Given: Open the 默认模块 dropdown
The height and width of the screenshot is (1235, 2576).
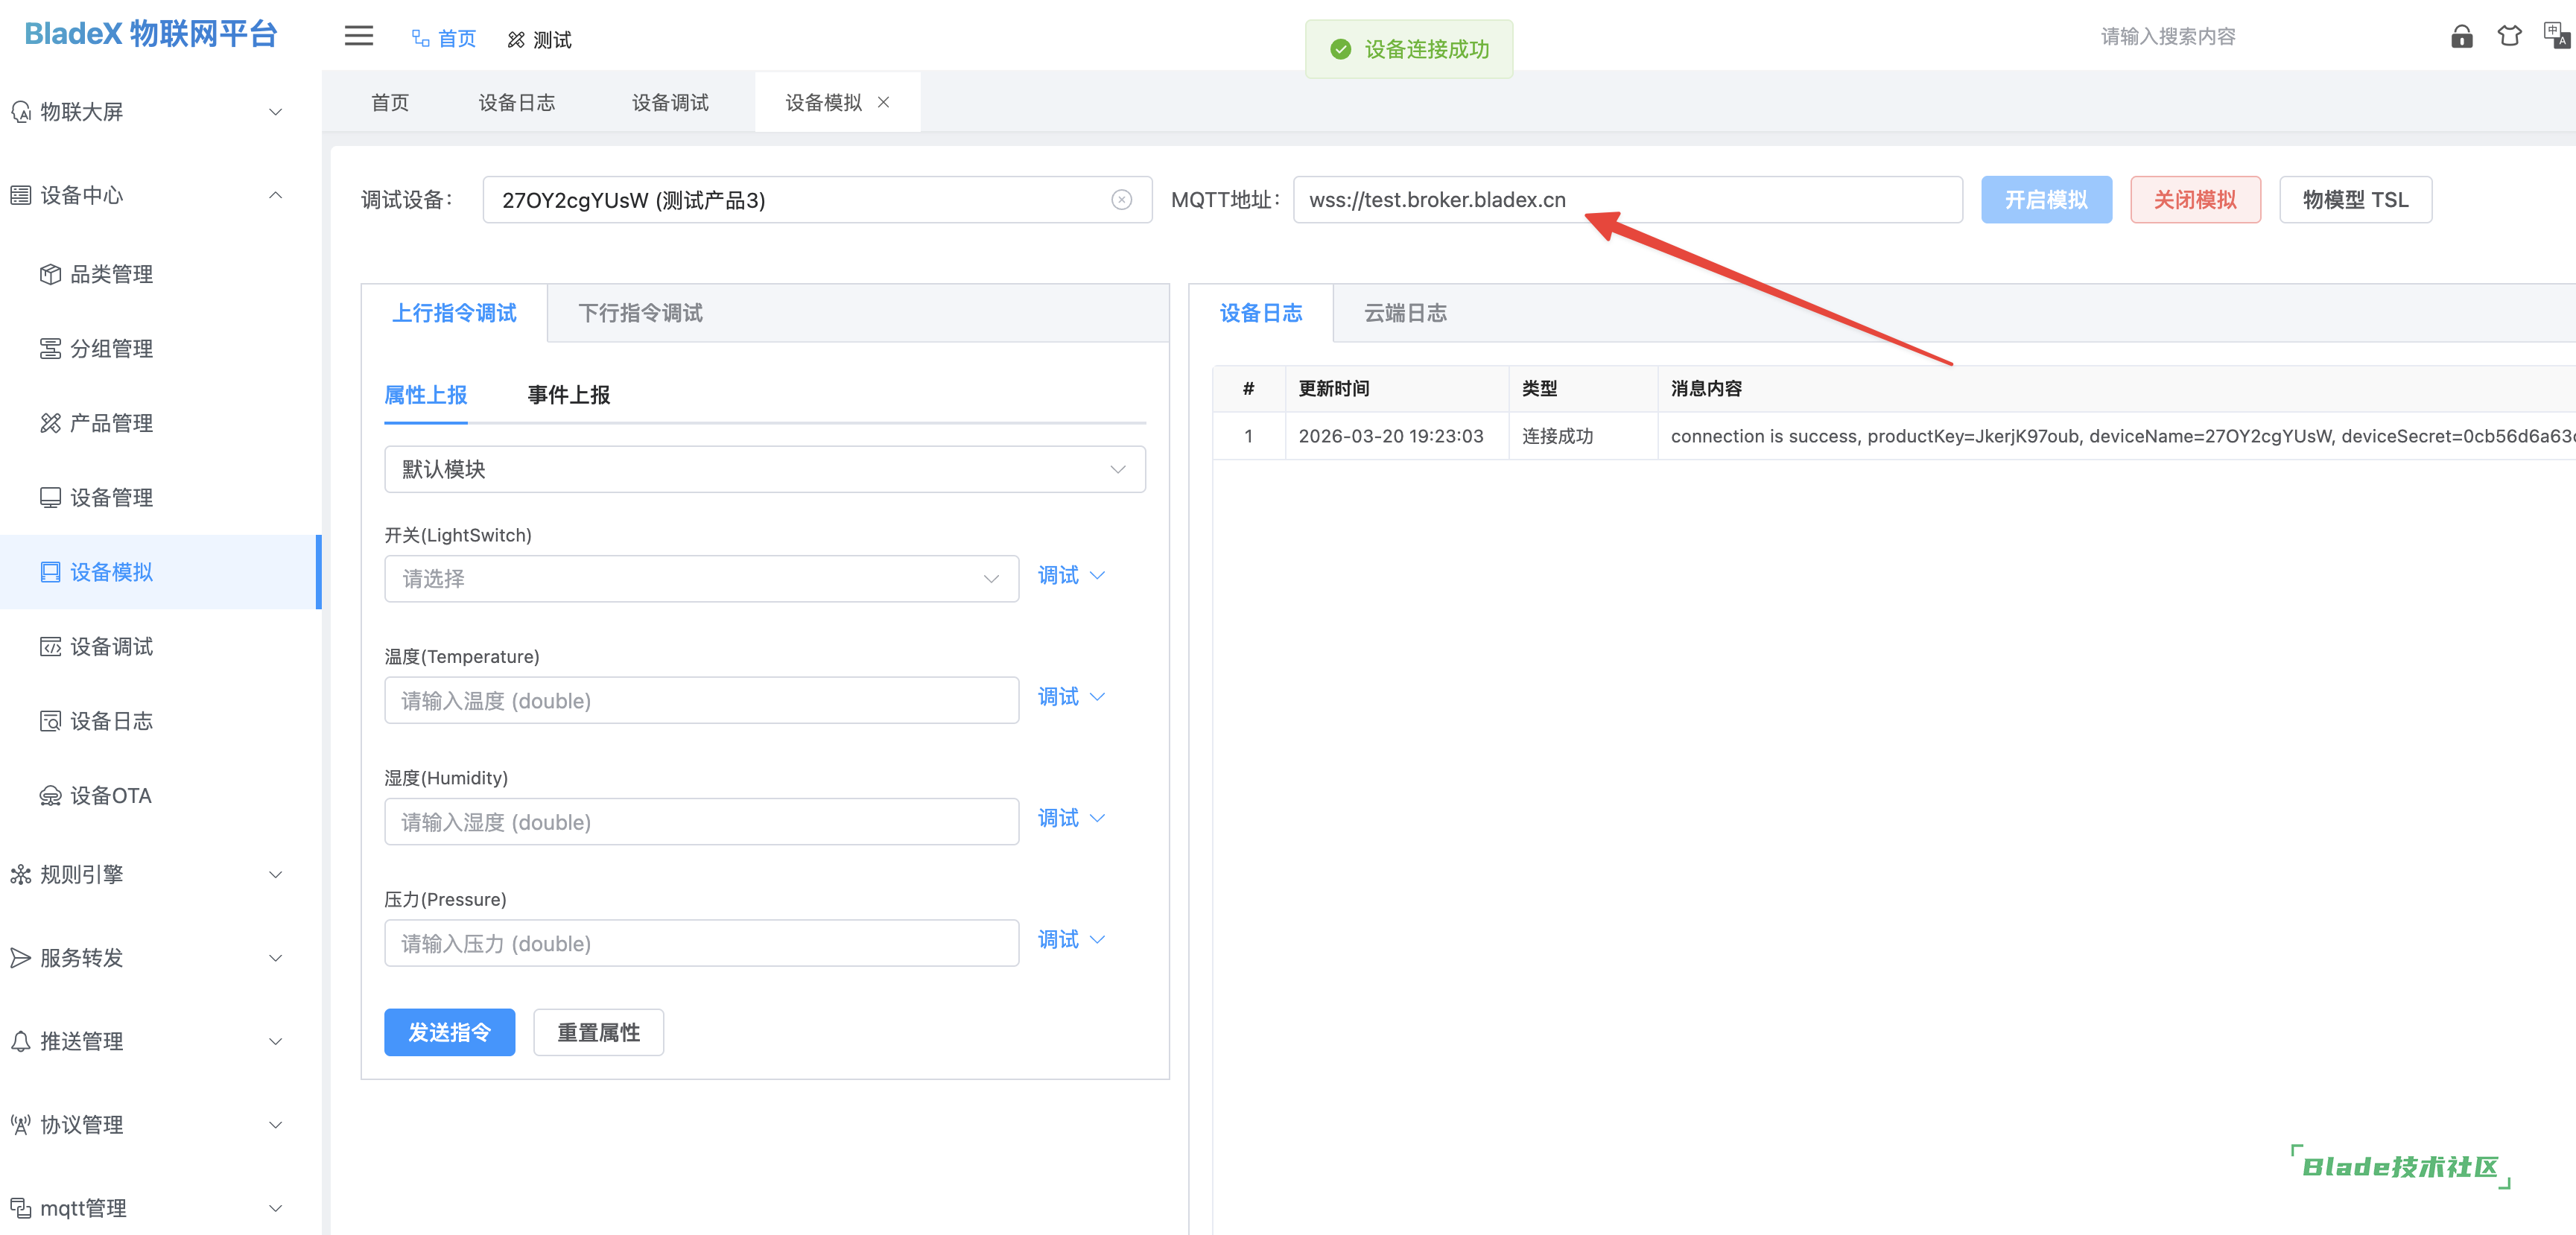Looking at the screenshot, I should pyautogui.click(x=764, y=469).
